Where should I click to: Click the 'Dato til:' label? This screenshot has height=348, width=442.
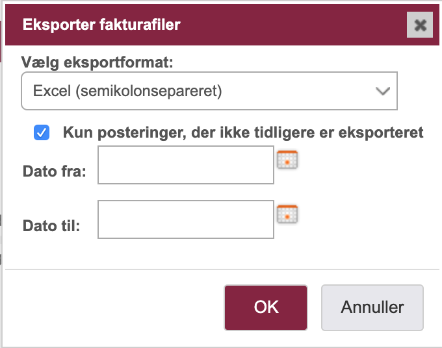(51, 225)
